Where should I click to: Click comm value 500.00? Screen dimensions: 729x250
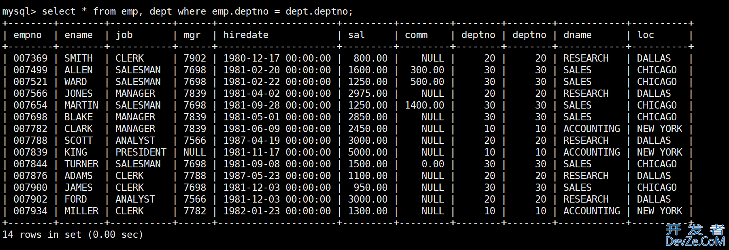tap(427, 82)
